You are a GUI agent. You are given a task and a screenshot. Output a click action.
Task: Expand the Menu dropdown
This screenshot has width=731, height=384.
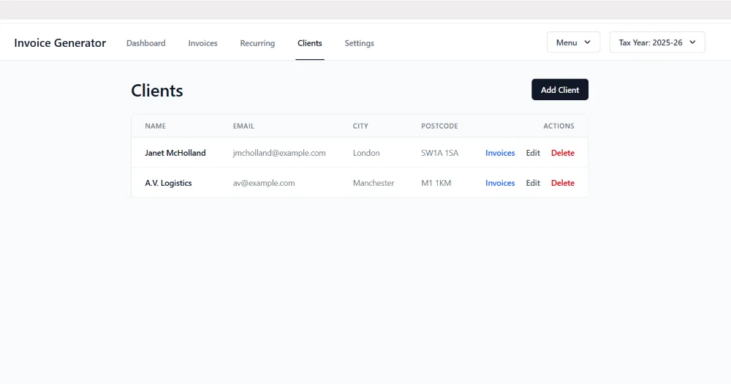(x=573, y=42)
